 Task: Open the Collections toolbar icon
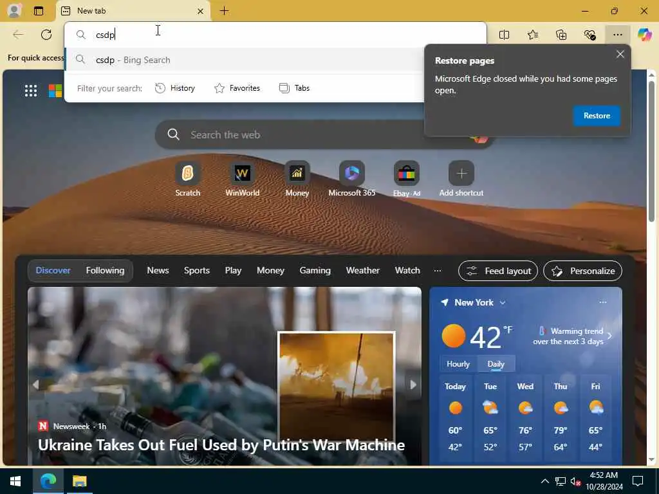(x=561, y=35)
